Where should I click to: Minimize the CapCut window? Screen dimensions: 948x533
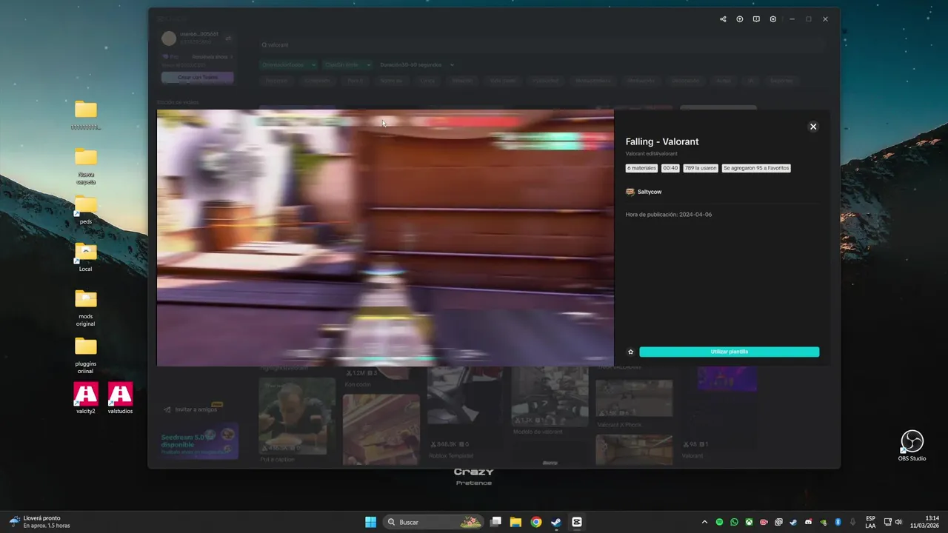tap(792, 19)
